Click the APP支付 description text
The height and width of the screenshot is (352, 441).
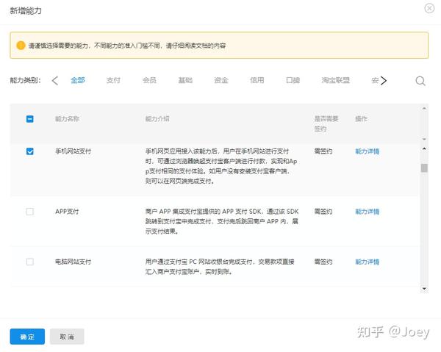pyautogui.click(x=222, y=221)
